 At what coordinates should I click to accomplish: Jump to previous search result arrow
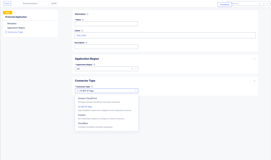coord(260,4)
